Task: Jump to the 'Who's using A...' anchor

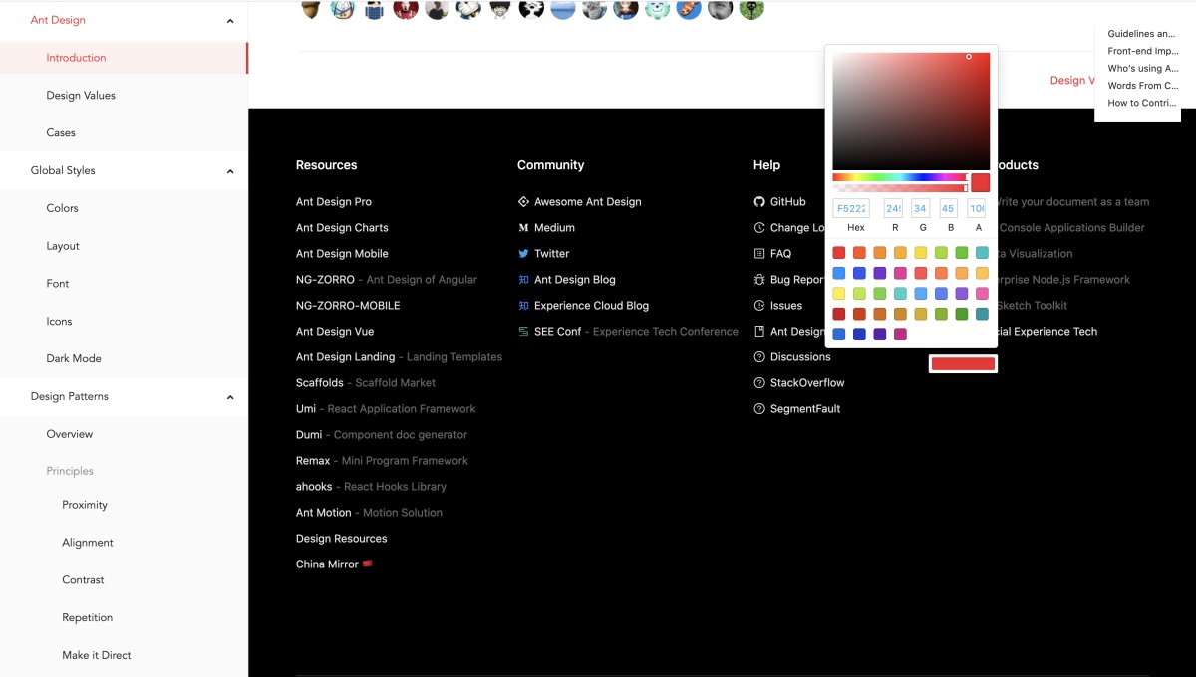Action: [1142, 69]
